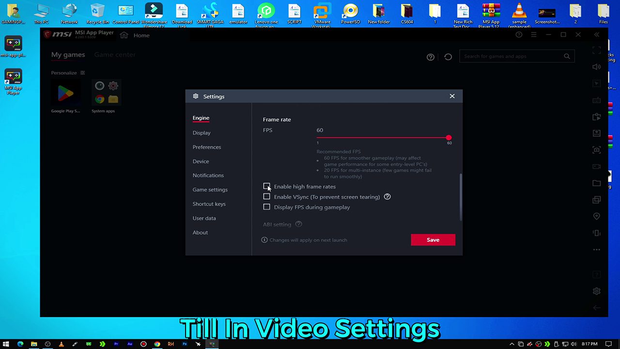The image size is (620, 349).
Task: Collapse the sidebar with double-chevron icon
Action: (597, 35)
